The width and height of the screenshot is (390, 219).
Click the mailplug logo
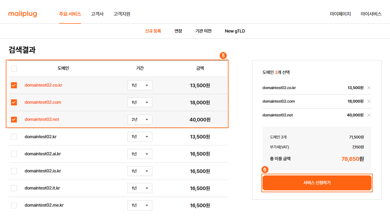[x=23, y=14]
